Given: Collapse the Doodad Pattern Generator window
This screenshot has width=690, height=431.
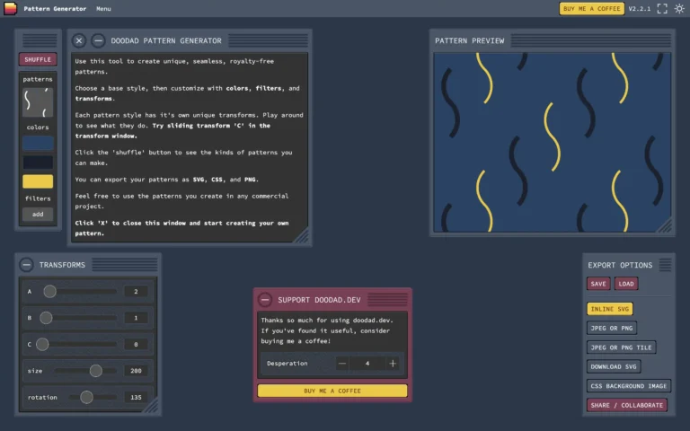Looking at the screenshot, I should 98,40.
